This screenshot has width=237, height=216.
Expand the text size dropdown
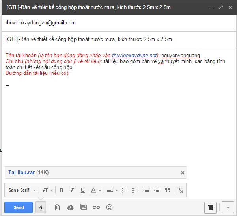click(47, 190)
